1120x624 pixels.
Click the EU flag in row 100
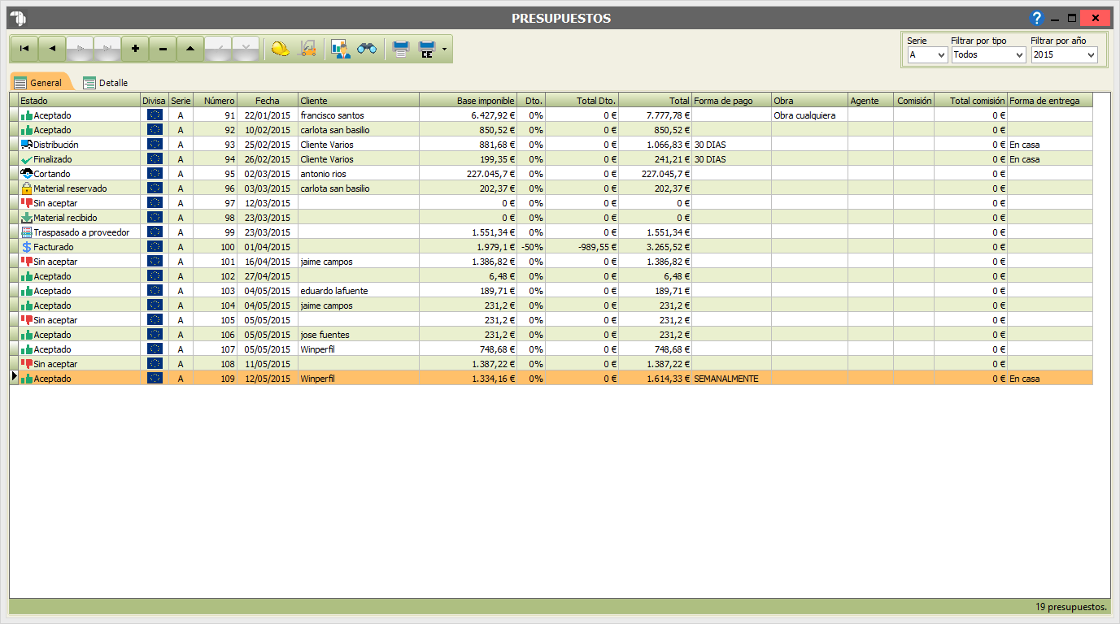coord(155,246)
